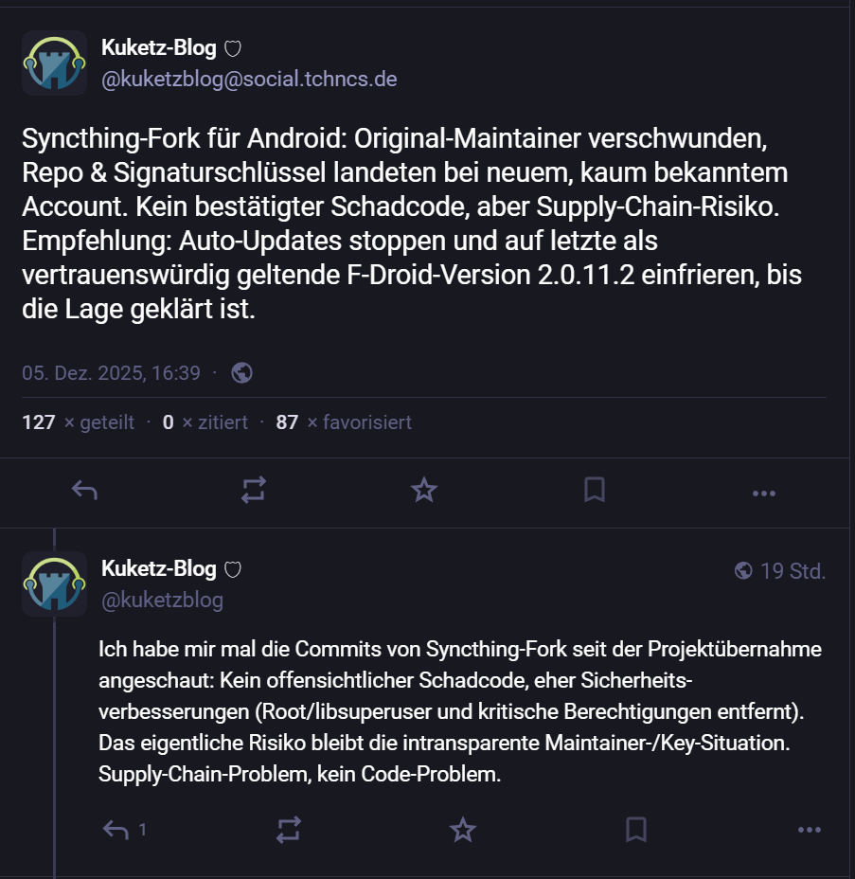Boost the follow-up commits post
This screenshot has height=879, width=855.
289,831
